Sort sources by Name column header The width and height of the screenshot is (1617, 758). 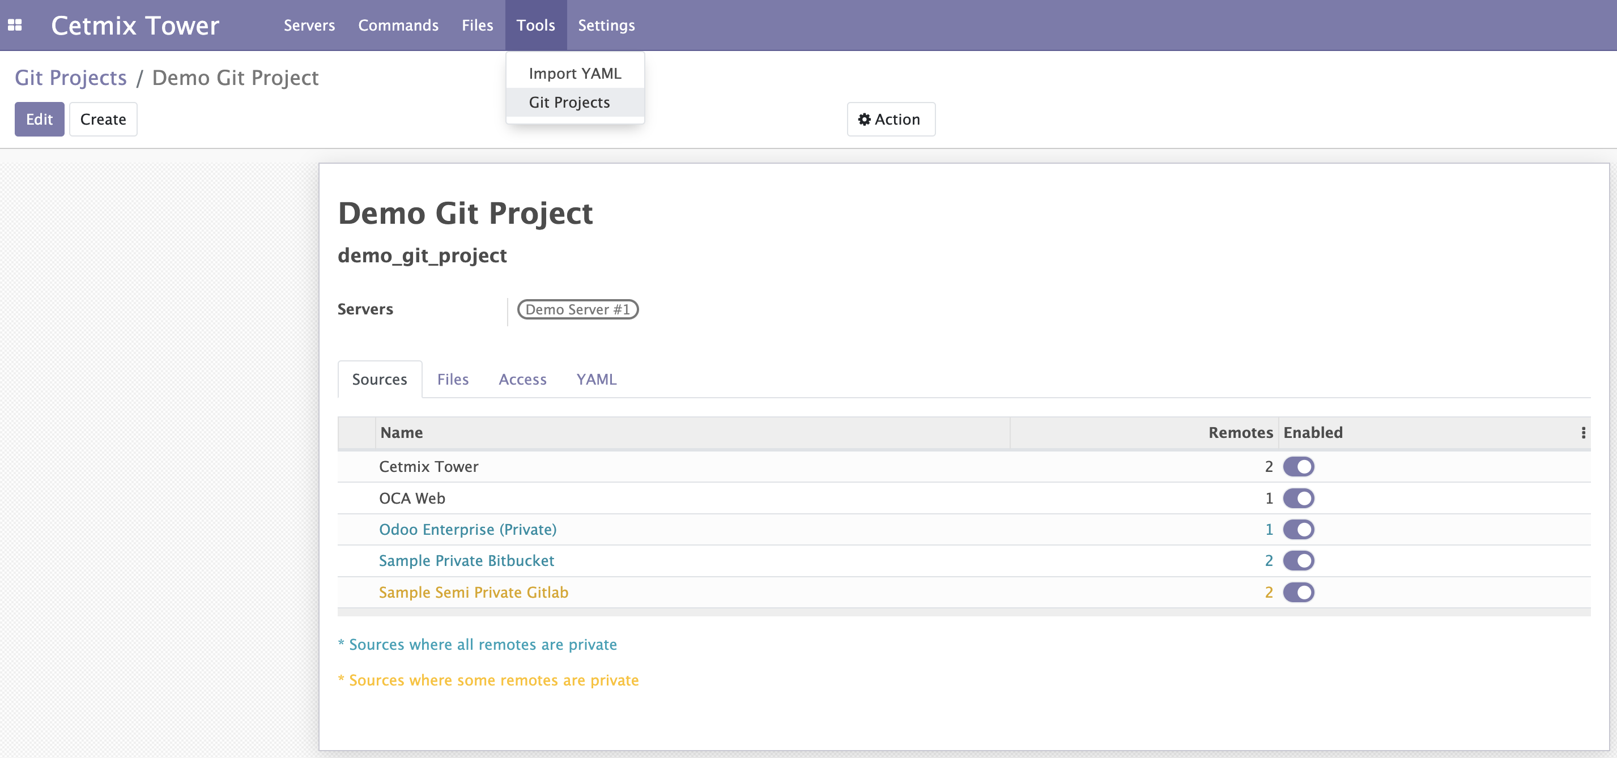point(402,433)
